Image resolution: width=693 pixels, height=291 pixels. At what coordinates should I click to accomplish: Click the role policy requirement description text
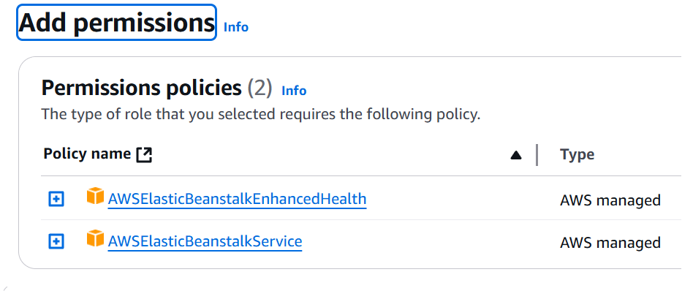261,115
